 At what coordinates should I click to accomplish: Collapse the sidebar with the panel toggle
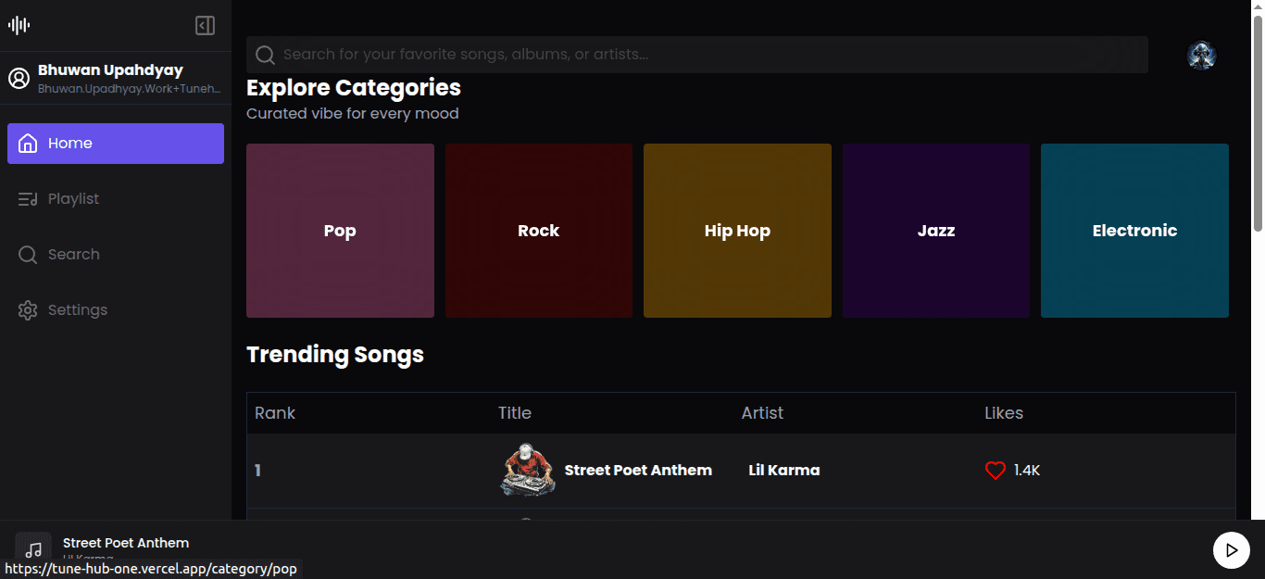206,25
